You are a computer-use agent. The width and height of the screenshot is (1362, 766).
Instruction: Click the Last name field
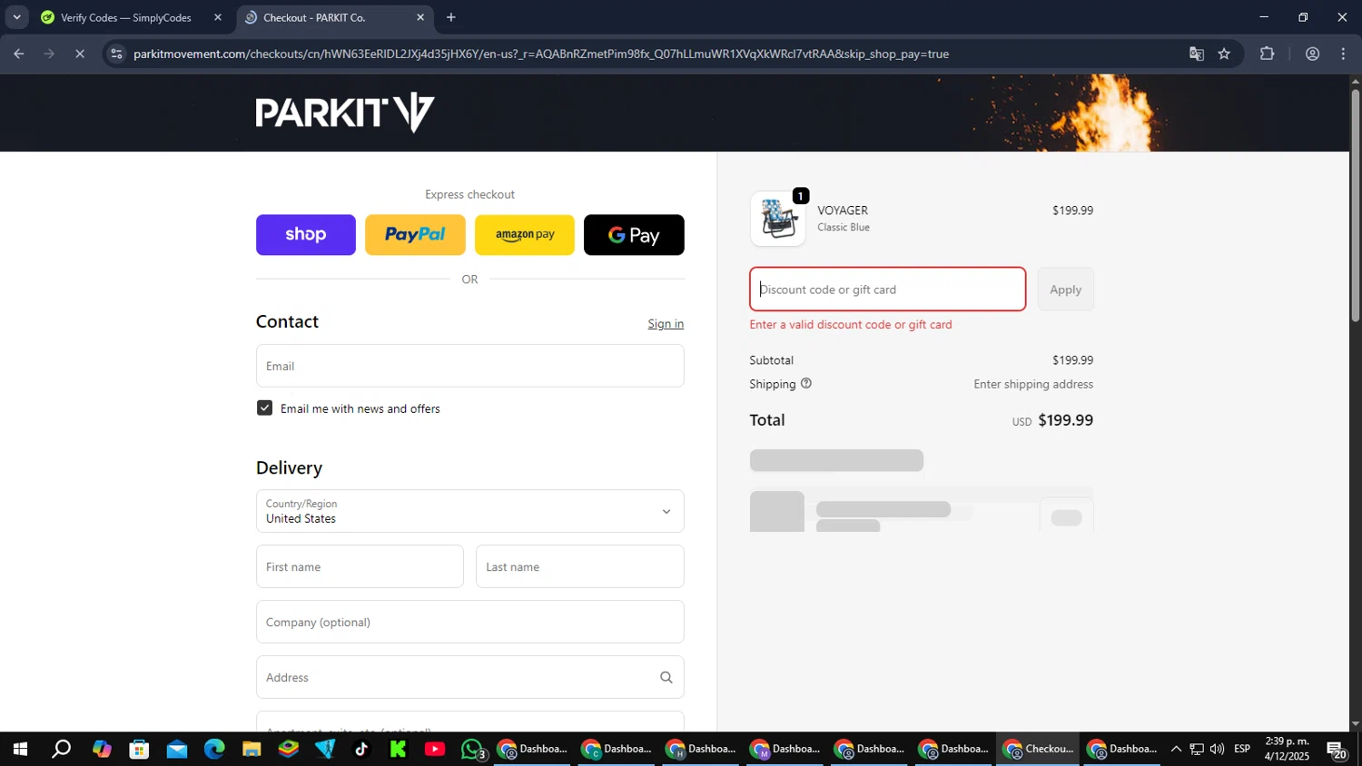(580, 566)
